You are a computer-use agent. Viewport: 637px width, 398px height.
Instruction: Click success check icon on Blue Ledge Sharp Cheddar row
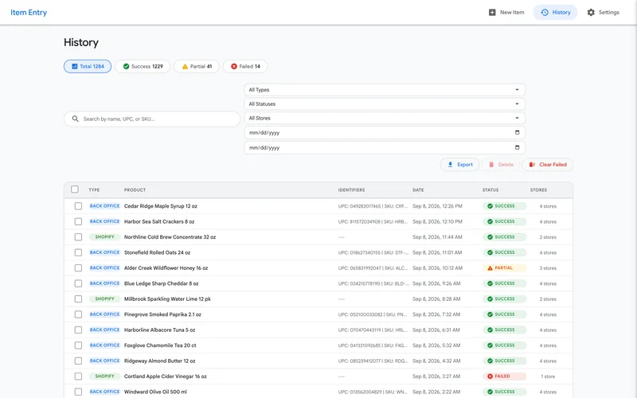click(490, 283)
